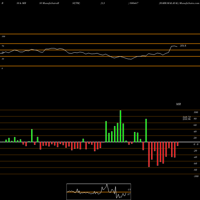The height and width of the screenshot is (200, 200).
Task: Click the RSI axis label 30
Action: pyautogui.click(x=3, y=59)
